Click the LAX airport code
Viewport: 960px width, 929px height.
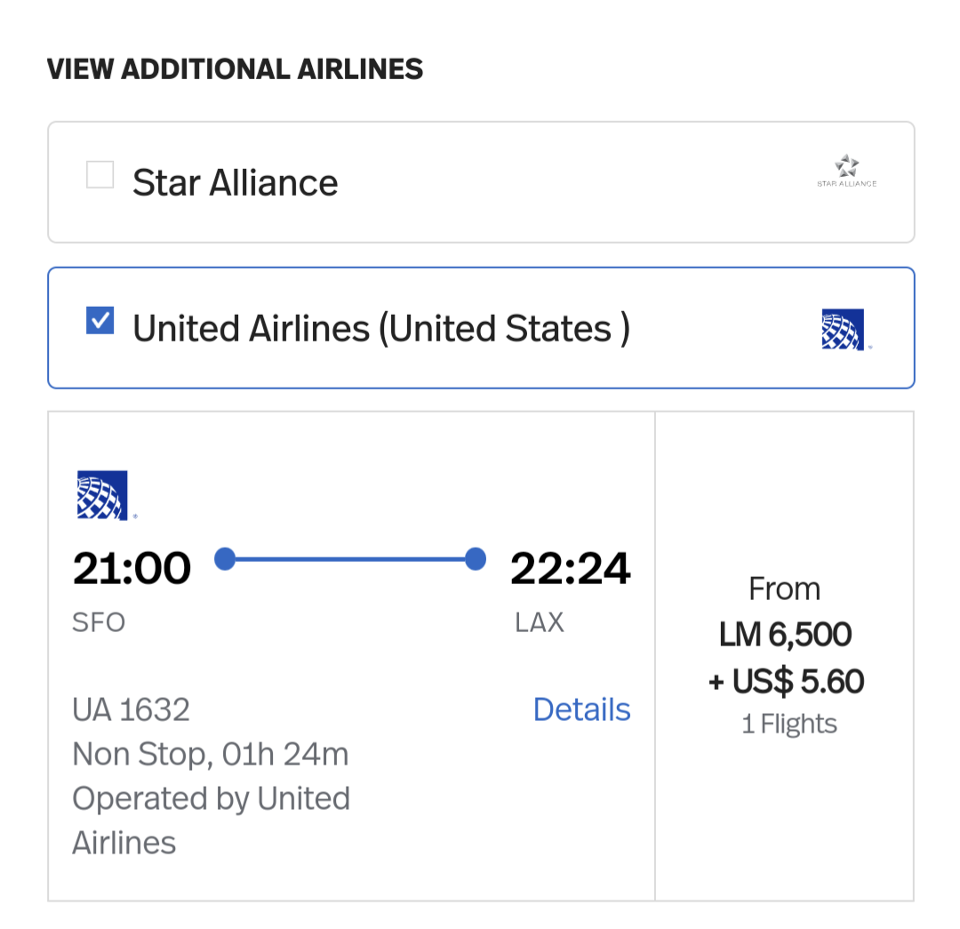(540, 621)
